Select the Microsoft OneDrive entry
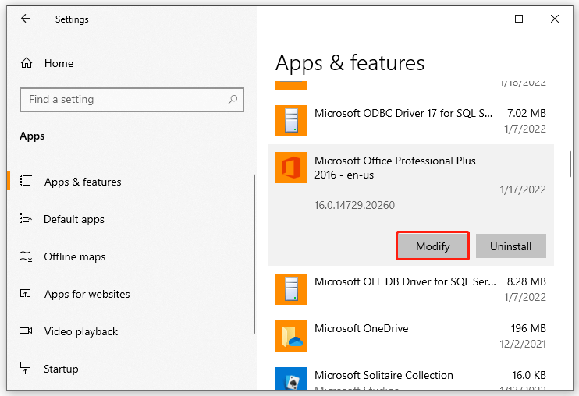 pyautogui.click(x=410, y=336)
